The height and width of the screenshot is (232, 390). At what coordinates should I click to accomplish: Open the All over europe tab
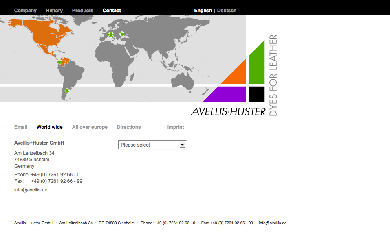[90, 127]
